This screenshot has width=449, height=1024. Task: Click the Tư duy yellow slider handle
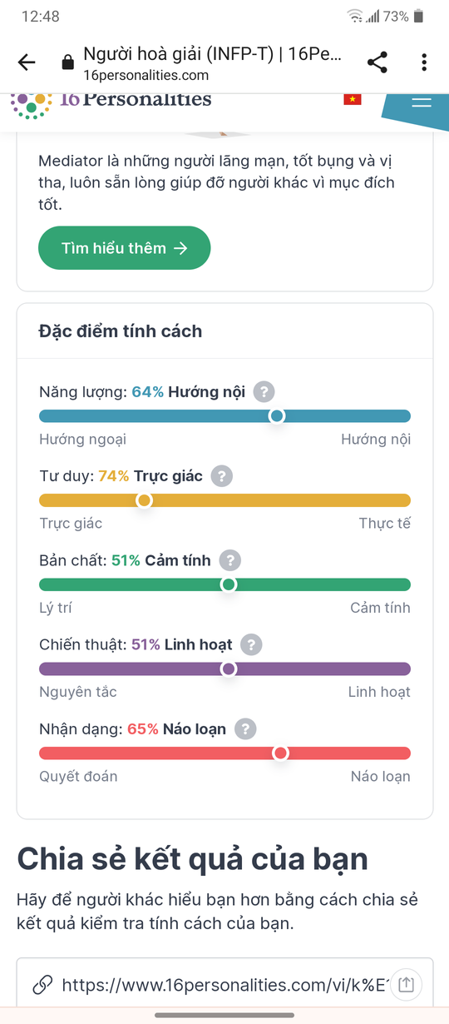point(144,500)
